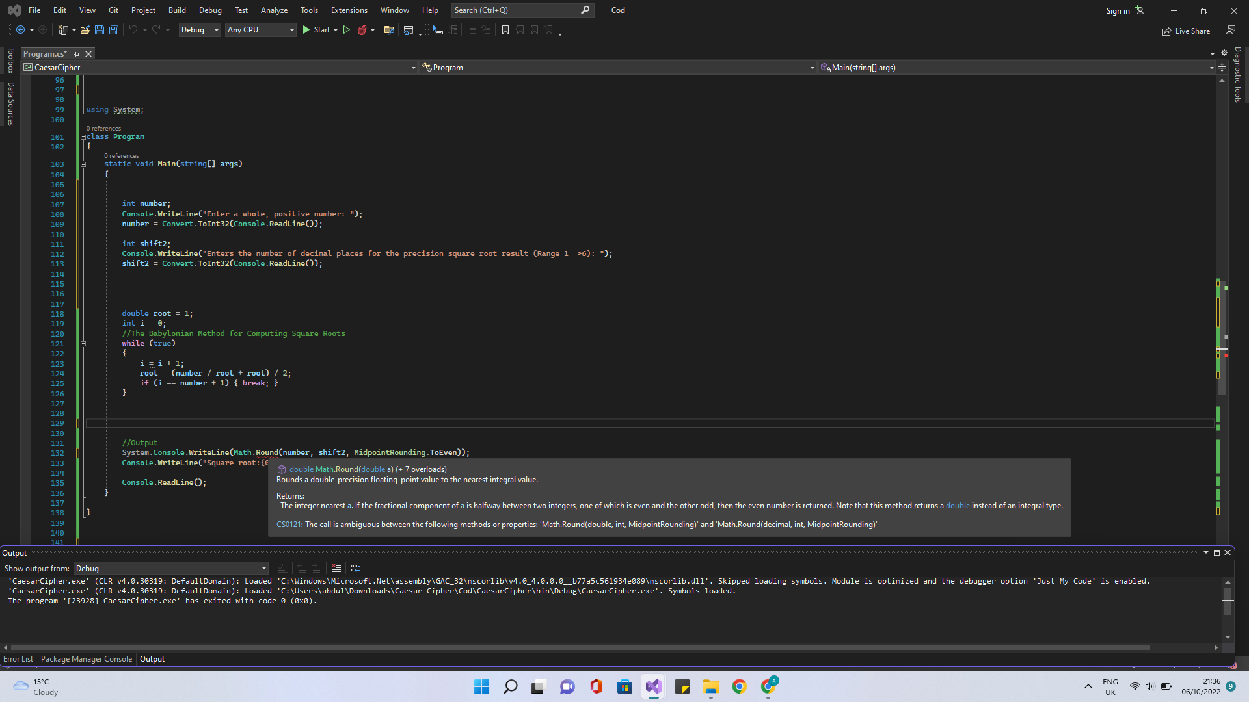
Task: Click the Open File folder icon
Action: pos(85,30)
